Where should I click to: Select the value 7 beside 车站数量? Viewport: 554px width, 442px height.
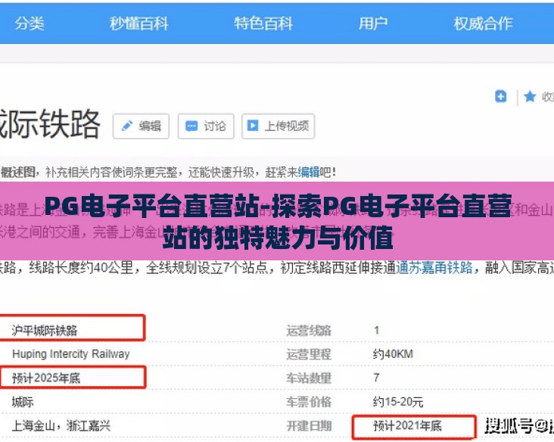click(x=376, y=378)
